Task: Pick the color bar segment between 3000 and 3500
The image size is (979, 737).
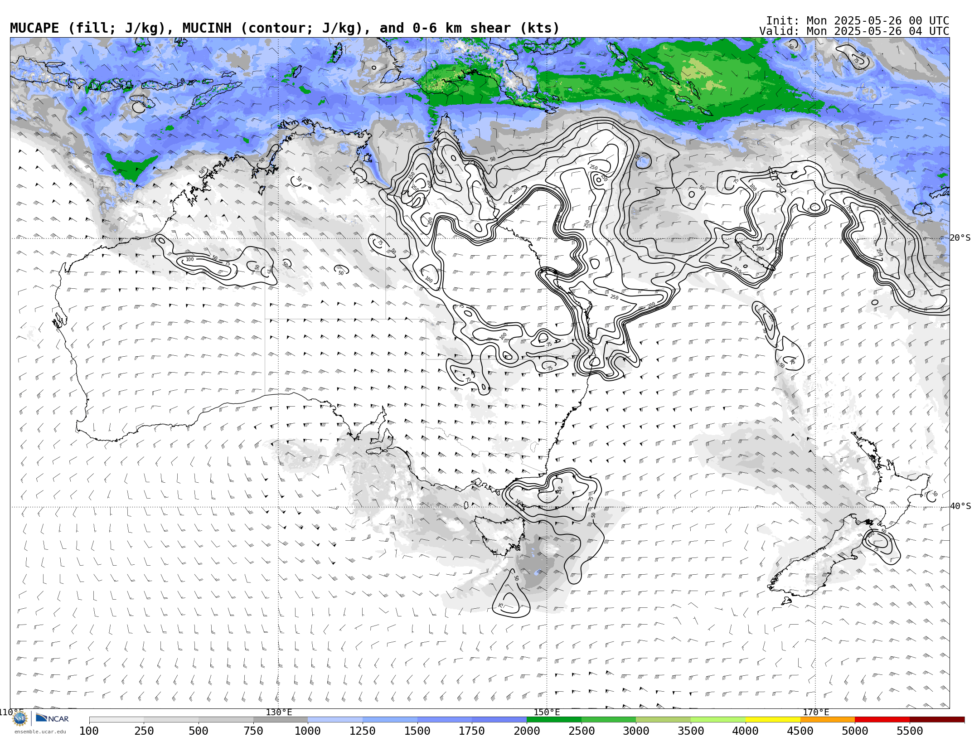Action: [663, 720]
